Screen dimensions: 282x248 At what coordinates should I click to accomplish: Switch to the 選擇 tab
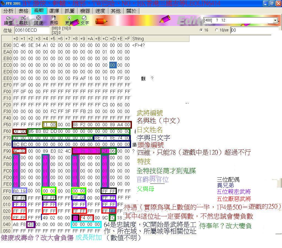54,11
